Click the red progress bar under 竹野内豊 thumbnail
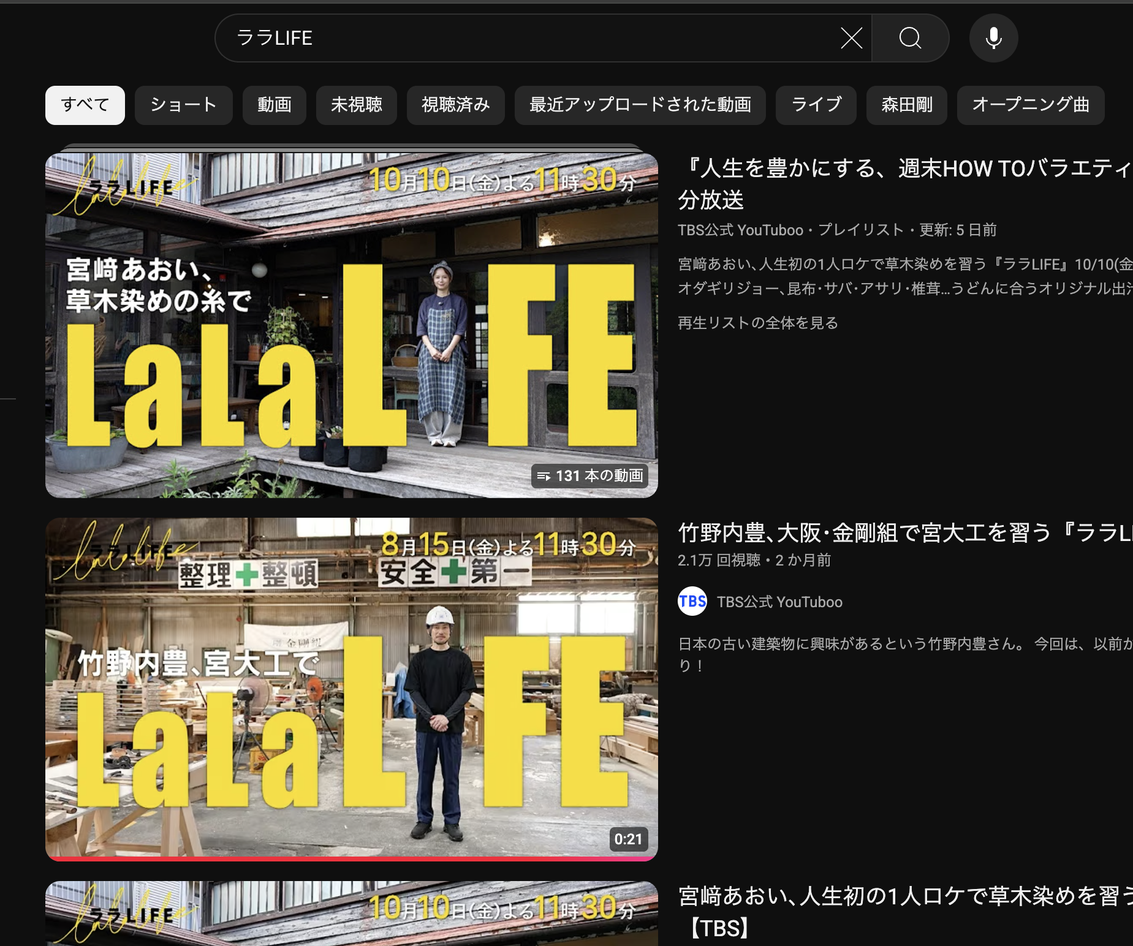This screenshot has width=1133, height=946. pyautogui.click(x=351, y=858)
